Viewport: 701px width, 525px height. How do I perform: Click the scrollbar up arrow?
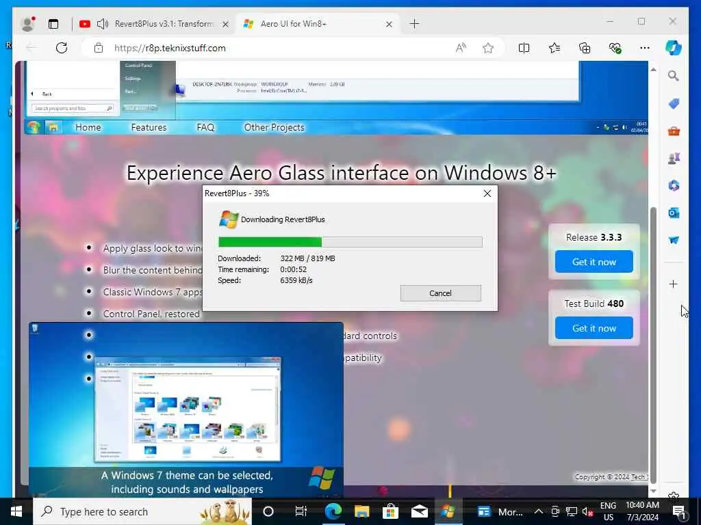tap(653, 70)
